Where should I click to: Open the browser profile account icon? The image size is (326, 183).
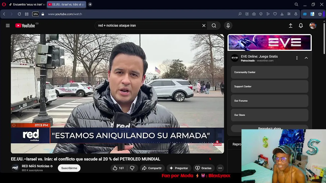coord(296,14)
